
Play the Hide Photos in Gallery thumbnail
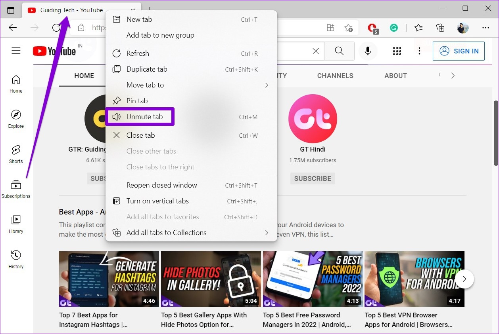click(211, 279)
